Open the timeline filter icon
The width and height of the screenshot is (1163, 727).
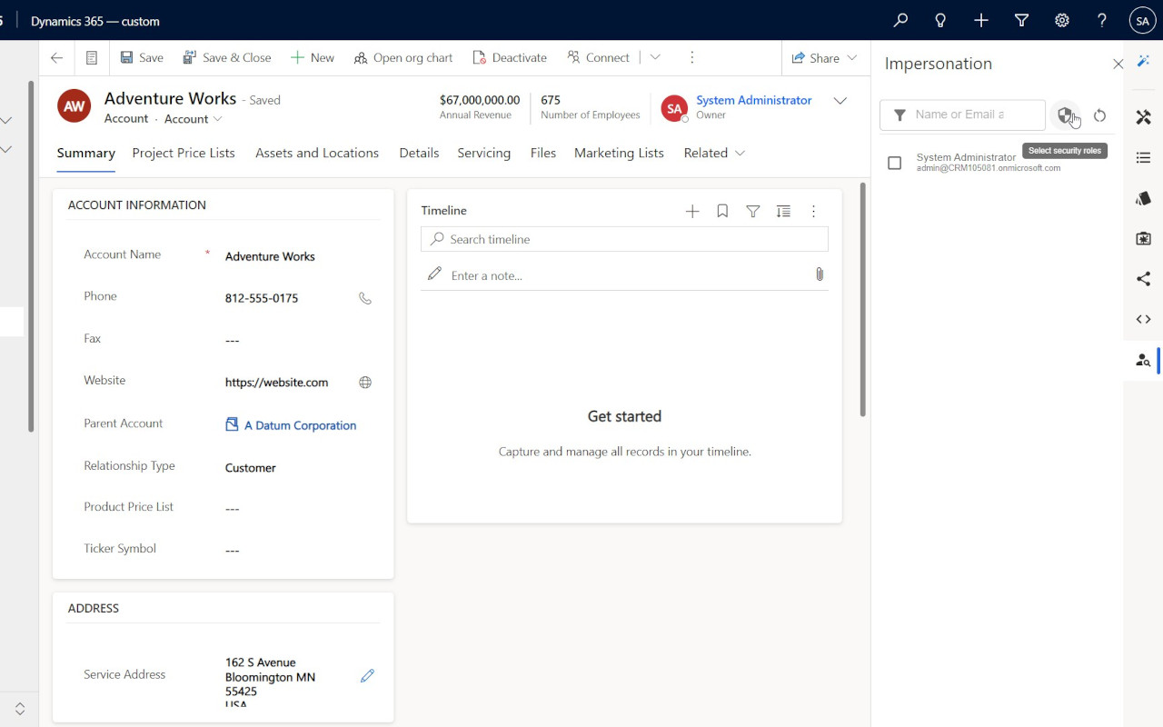[753, 211]
